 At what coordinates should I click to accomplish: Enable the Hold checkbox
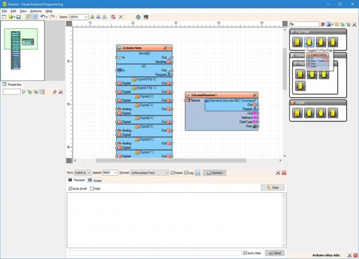point(92,188)
